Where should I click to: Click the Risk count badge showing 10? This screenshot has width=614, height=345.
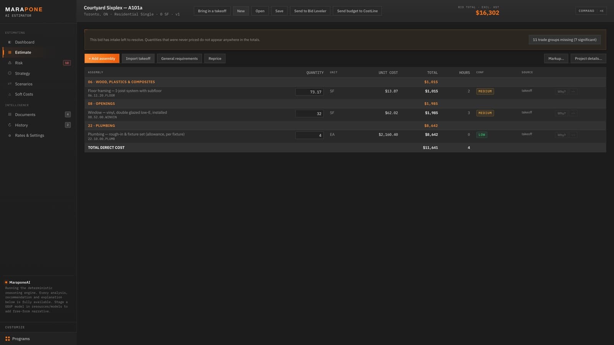[67, 63]
